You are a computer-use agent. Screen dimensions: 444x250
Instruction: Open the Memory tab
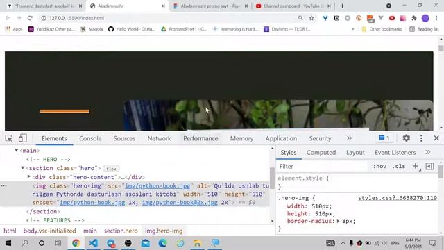[x=241, y=138]
